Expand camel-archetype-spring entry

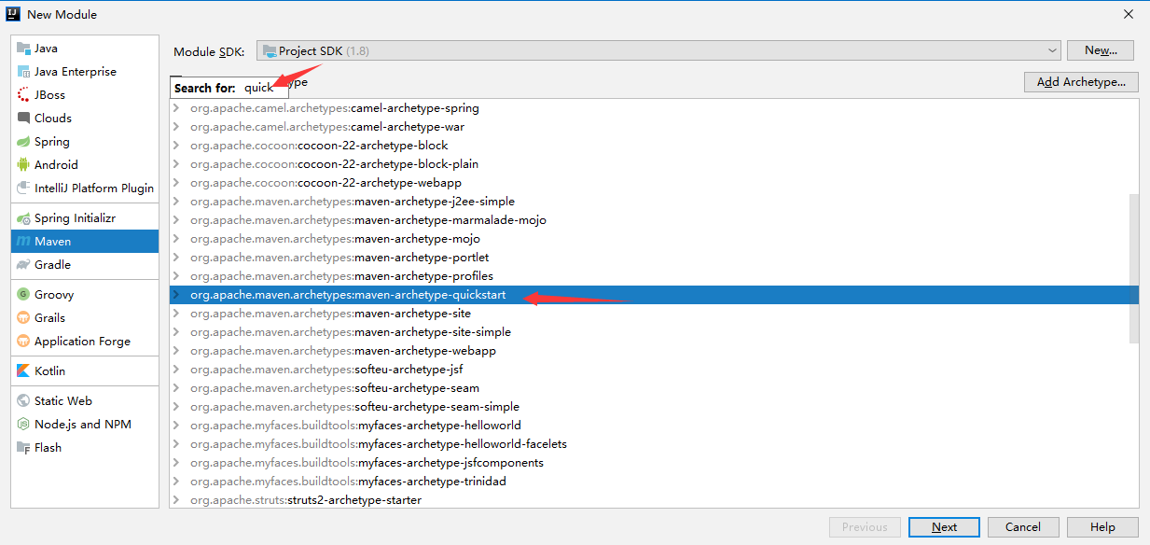177,108
